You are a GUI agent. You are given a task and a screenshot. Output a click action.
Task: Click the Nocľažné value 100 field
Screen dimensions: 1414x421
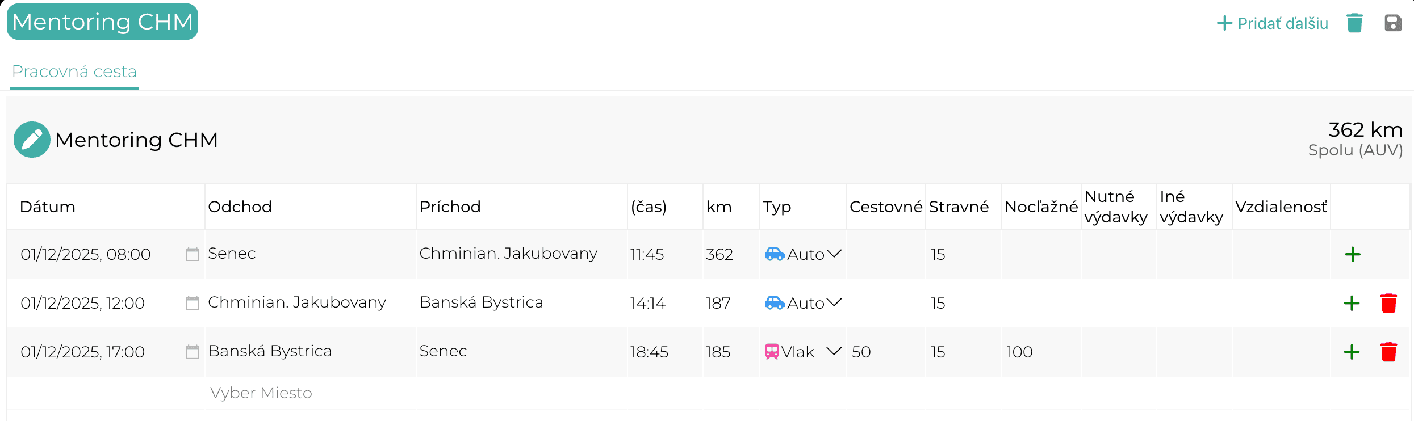click(1041, 352)
